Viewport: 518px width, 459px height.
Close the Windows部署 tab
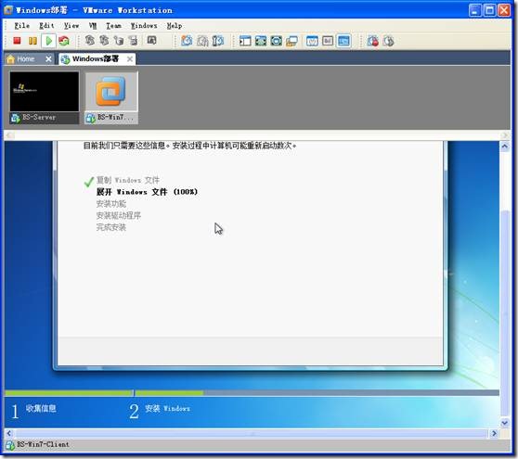(x=130, y=59)
